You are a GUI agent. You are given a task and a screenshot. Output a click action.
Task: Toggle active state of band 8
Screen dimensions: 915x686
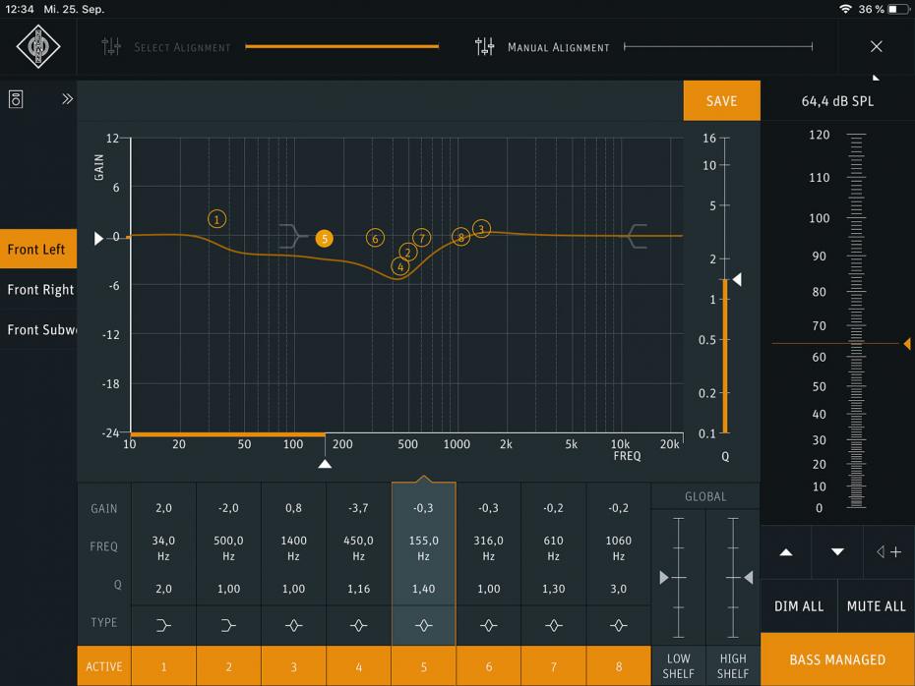[618, 666]
